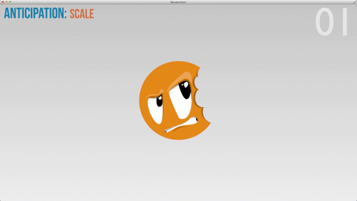This screenshot has height=201, width=357.
Task: Click the blue ANTICIPATION heading text
Action: coord(35,13)
